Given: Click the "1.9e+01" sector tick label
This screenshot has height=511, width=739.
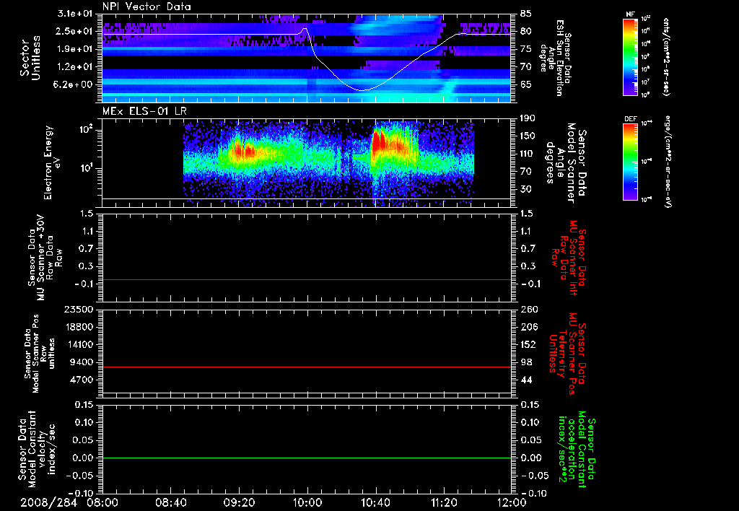Looking at the screenshot, I should pyautogui.click(x=75, y=49).
